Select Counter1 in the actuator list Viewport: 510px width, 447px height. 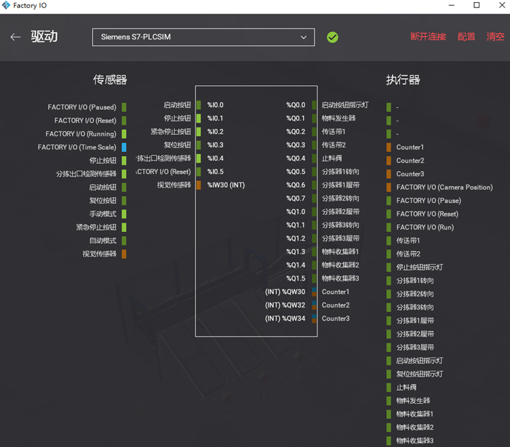pos(410,147)
